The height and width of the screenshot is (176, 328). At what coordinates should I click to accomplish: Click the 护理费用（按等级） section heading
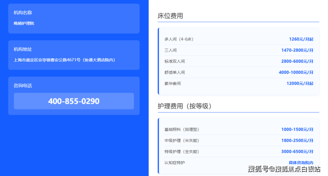pos(185,106)
